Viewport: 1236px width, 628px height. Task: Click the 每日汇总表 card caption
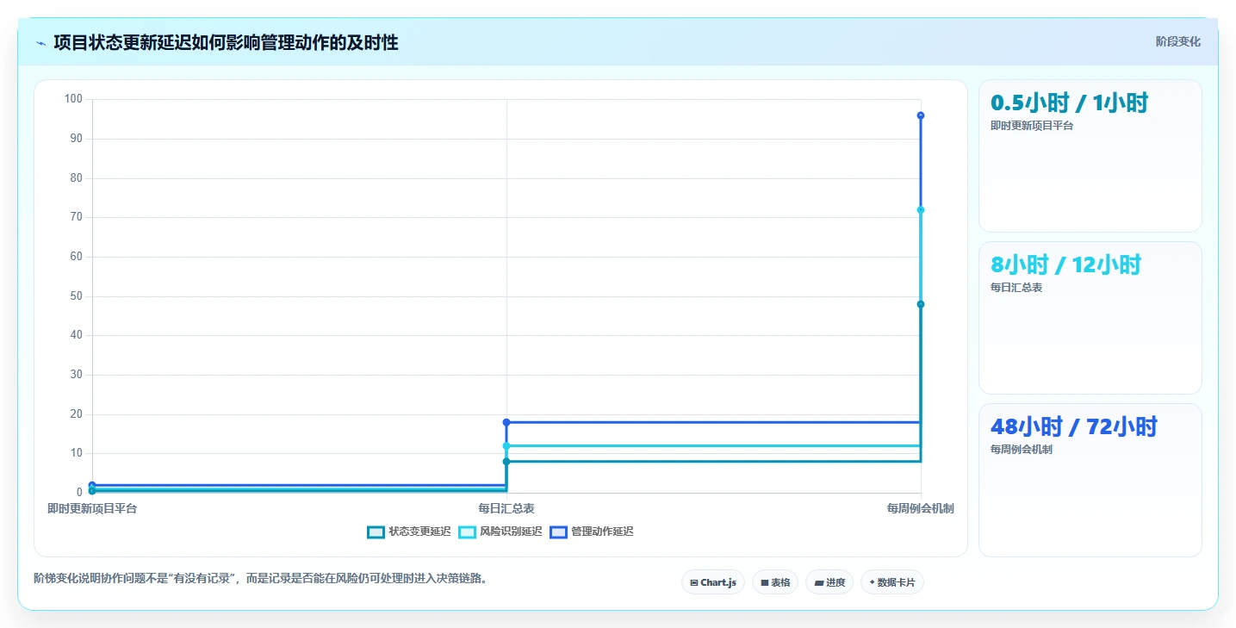point(1016,288)
